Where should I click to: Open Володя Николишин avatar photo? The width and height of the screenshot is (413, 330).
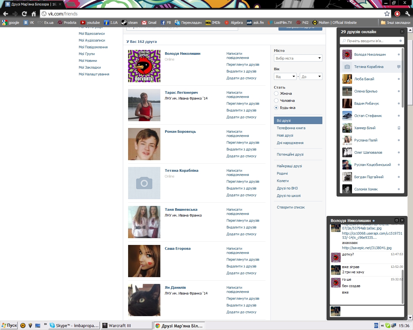144,66
